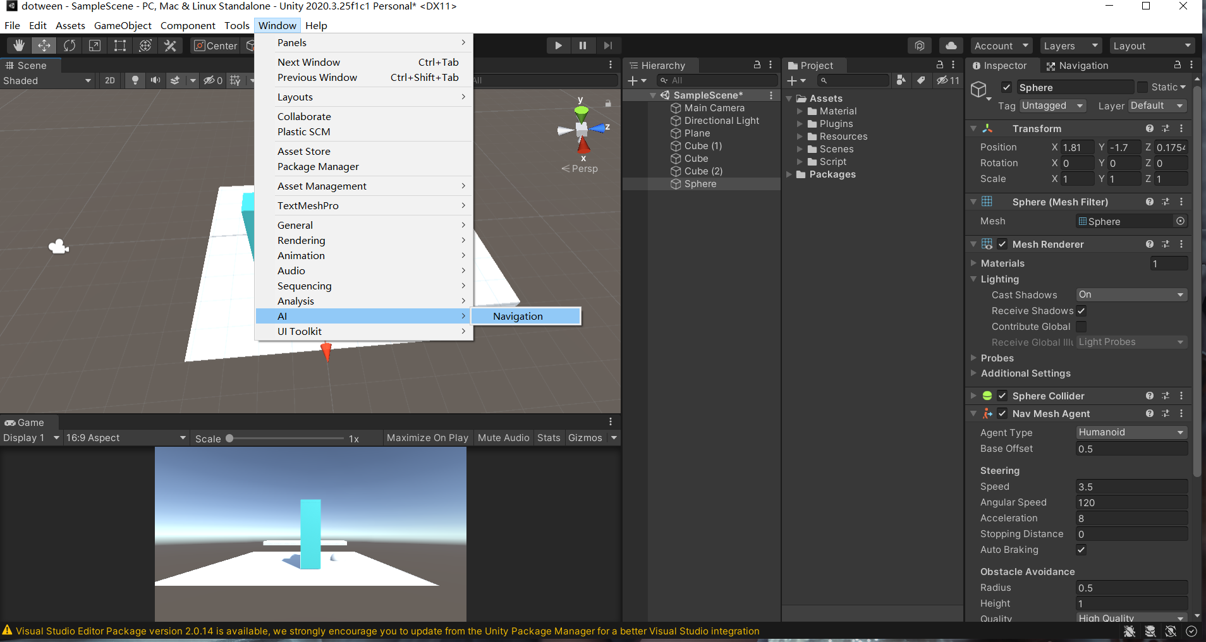Search by type icon in Project
This screenshot has height=642, width=1206.
[901, 80]
